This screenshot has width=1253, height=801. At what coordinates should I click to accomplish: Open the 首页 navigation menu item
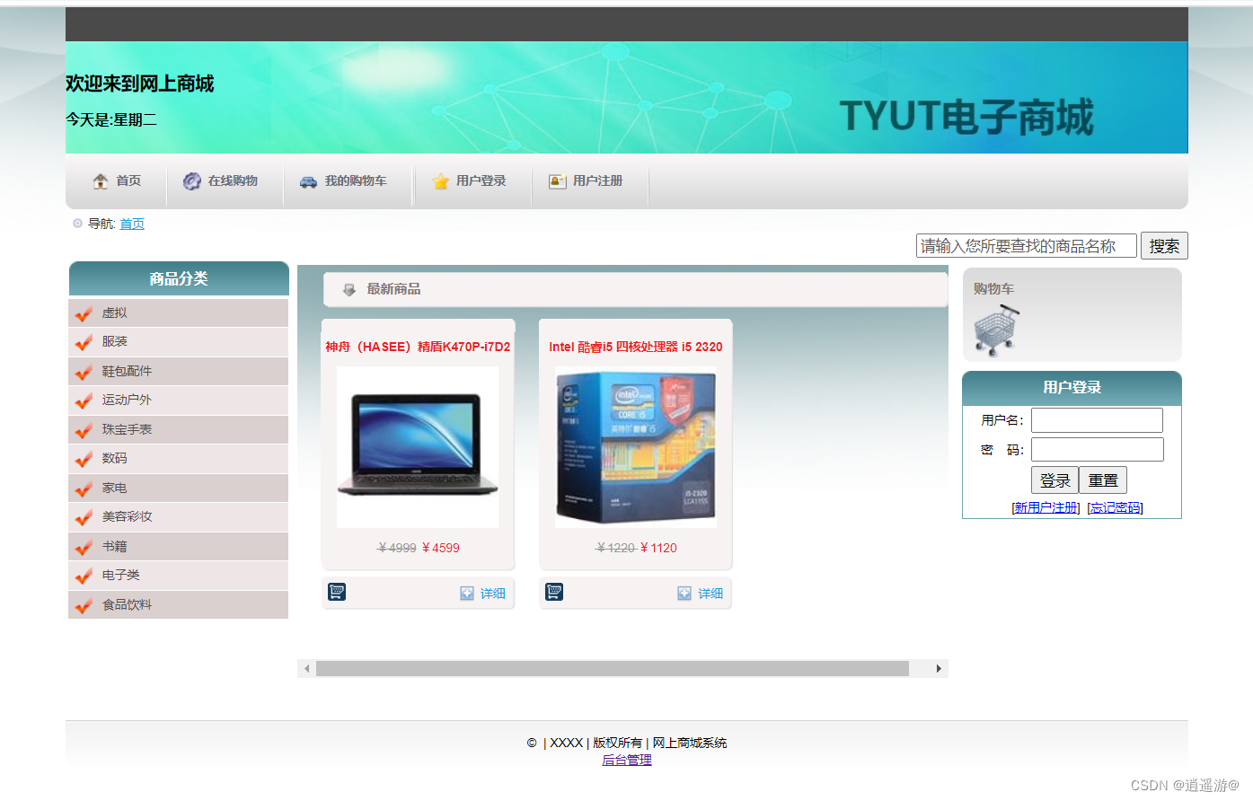pos(128,180)
